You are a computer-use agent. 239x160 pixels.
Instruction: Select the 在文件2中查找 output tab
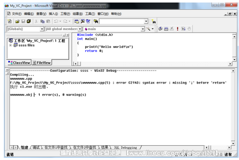click(x=85, y=147)
